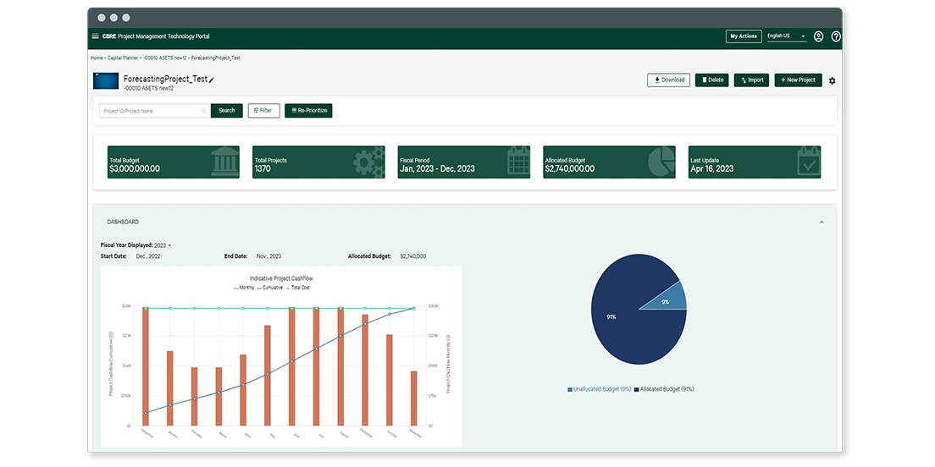This screenshot has width=935, height=467.
Task: Click the user profile icon
Action: pyautogui.click(x=818, y=36)
